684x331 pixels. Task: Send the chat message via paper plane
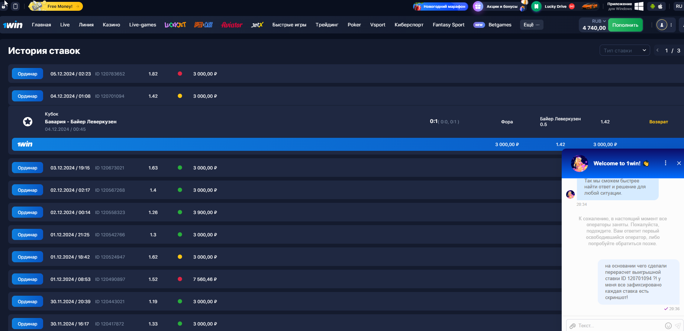(678, 326)
